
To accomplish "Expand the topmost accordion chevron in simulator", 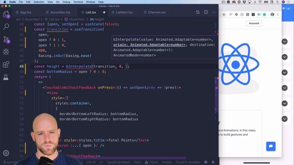I will pos(284,42).
